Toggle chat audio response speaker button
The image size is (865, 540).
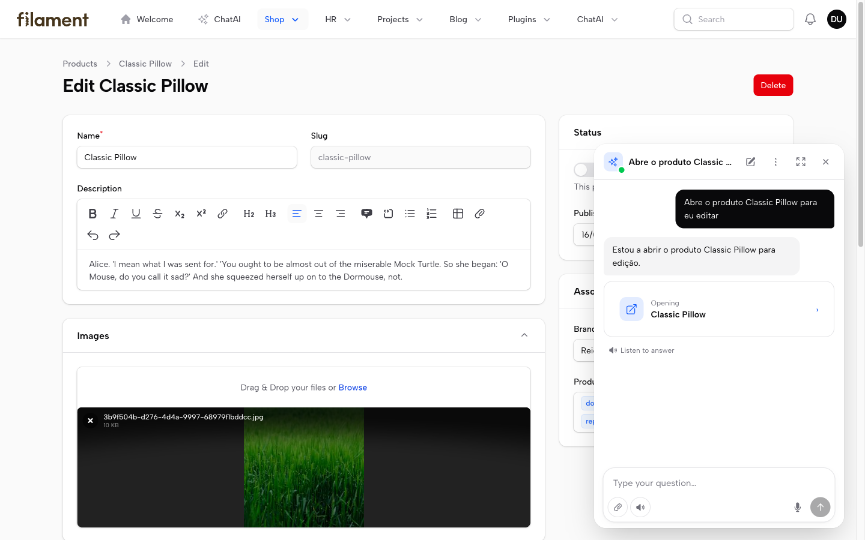(x=640, y=507)
